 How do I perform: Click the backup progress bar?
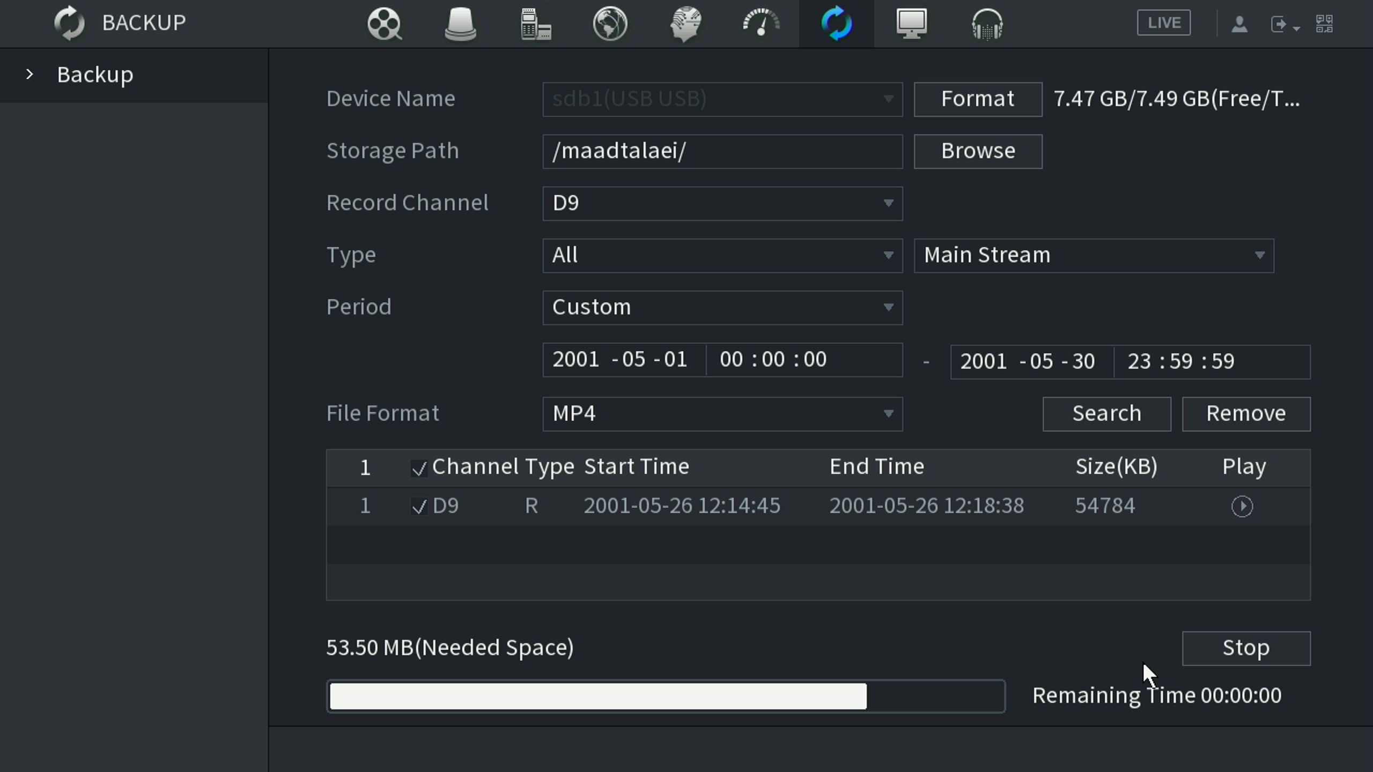coord(665,696)
